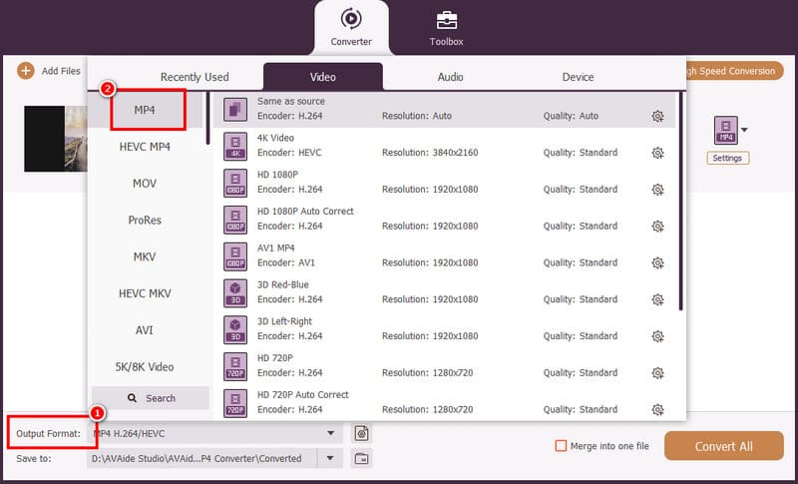Enable Merge into one file checkbox
This screenshot has width=798, height=484.
tap(561, 446)
